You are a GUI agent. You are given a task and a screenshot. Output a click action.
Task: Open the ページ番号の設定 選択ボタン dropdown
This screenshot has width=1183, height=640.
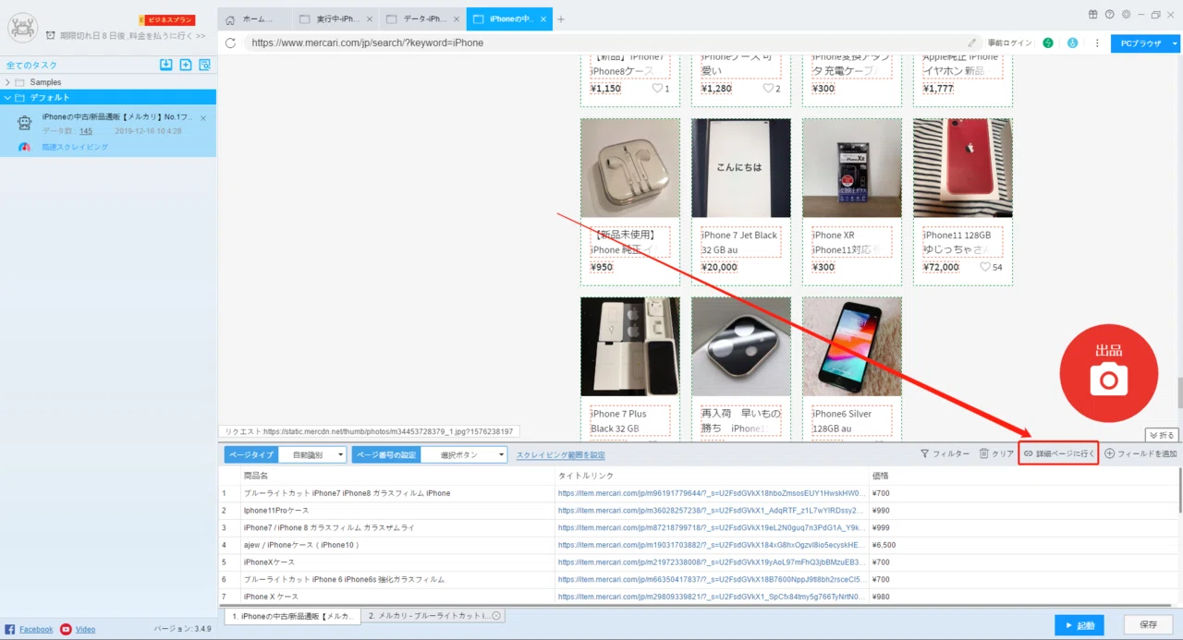click(x=464, y=454)
